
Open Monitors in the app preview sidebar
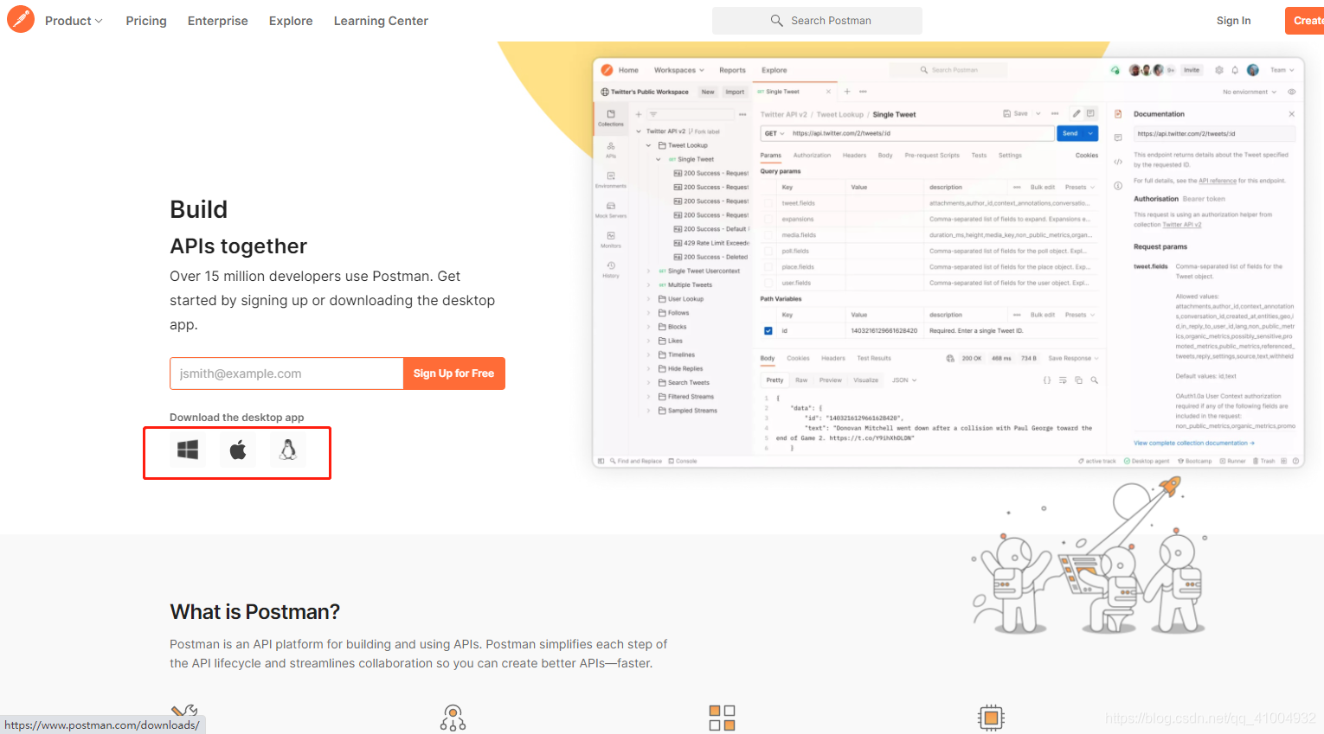[611, 239]
